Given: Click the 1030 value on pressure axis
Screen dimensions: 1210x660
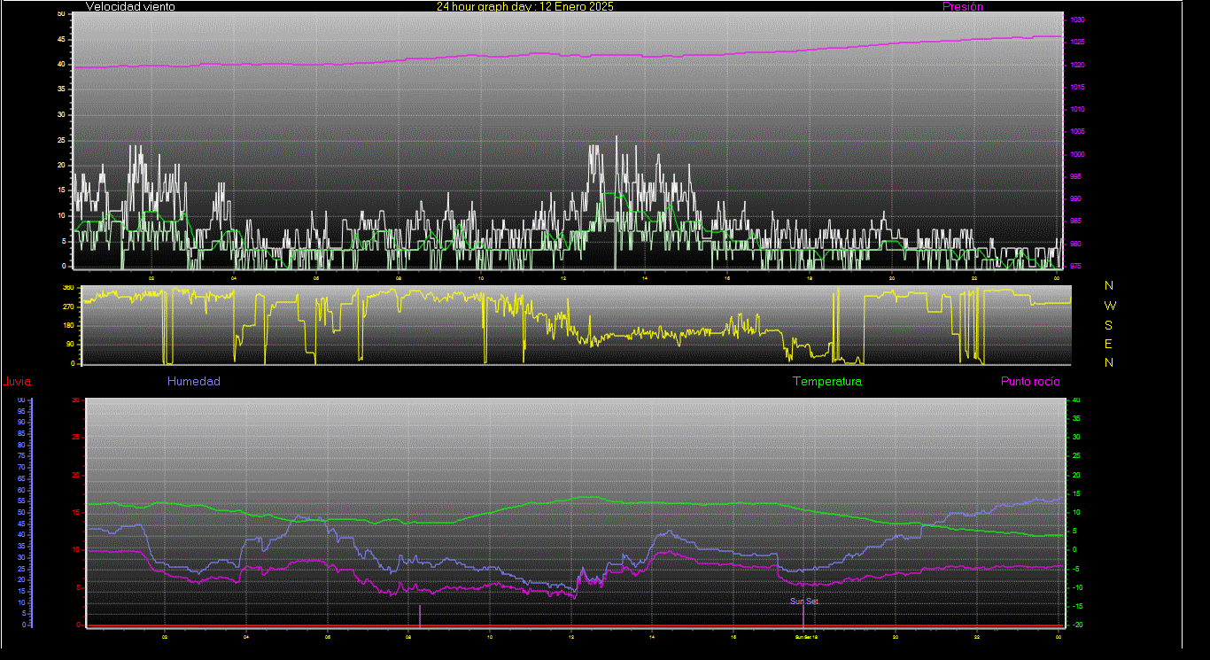Looking at the screenshot, I should [x=1076, y=19].
